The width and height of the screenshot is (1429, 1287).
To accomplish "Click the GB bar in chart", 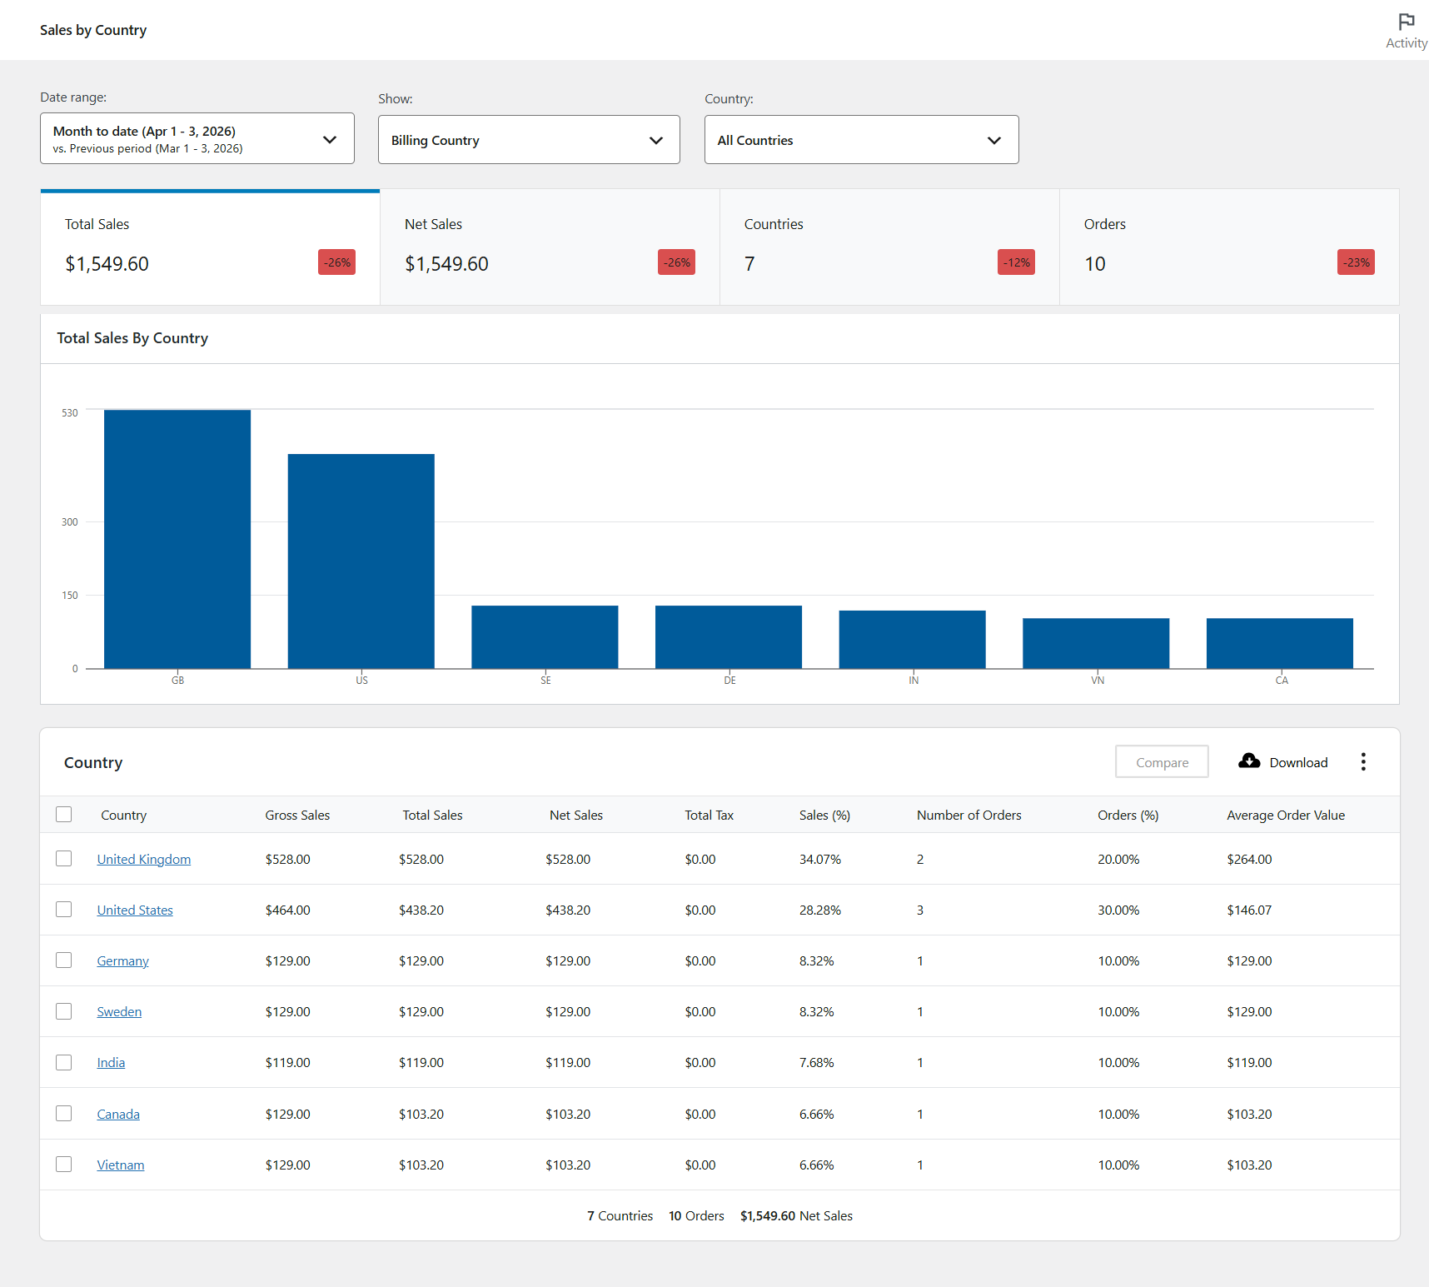I will pyautogui.click(x=177, y=539).
